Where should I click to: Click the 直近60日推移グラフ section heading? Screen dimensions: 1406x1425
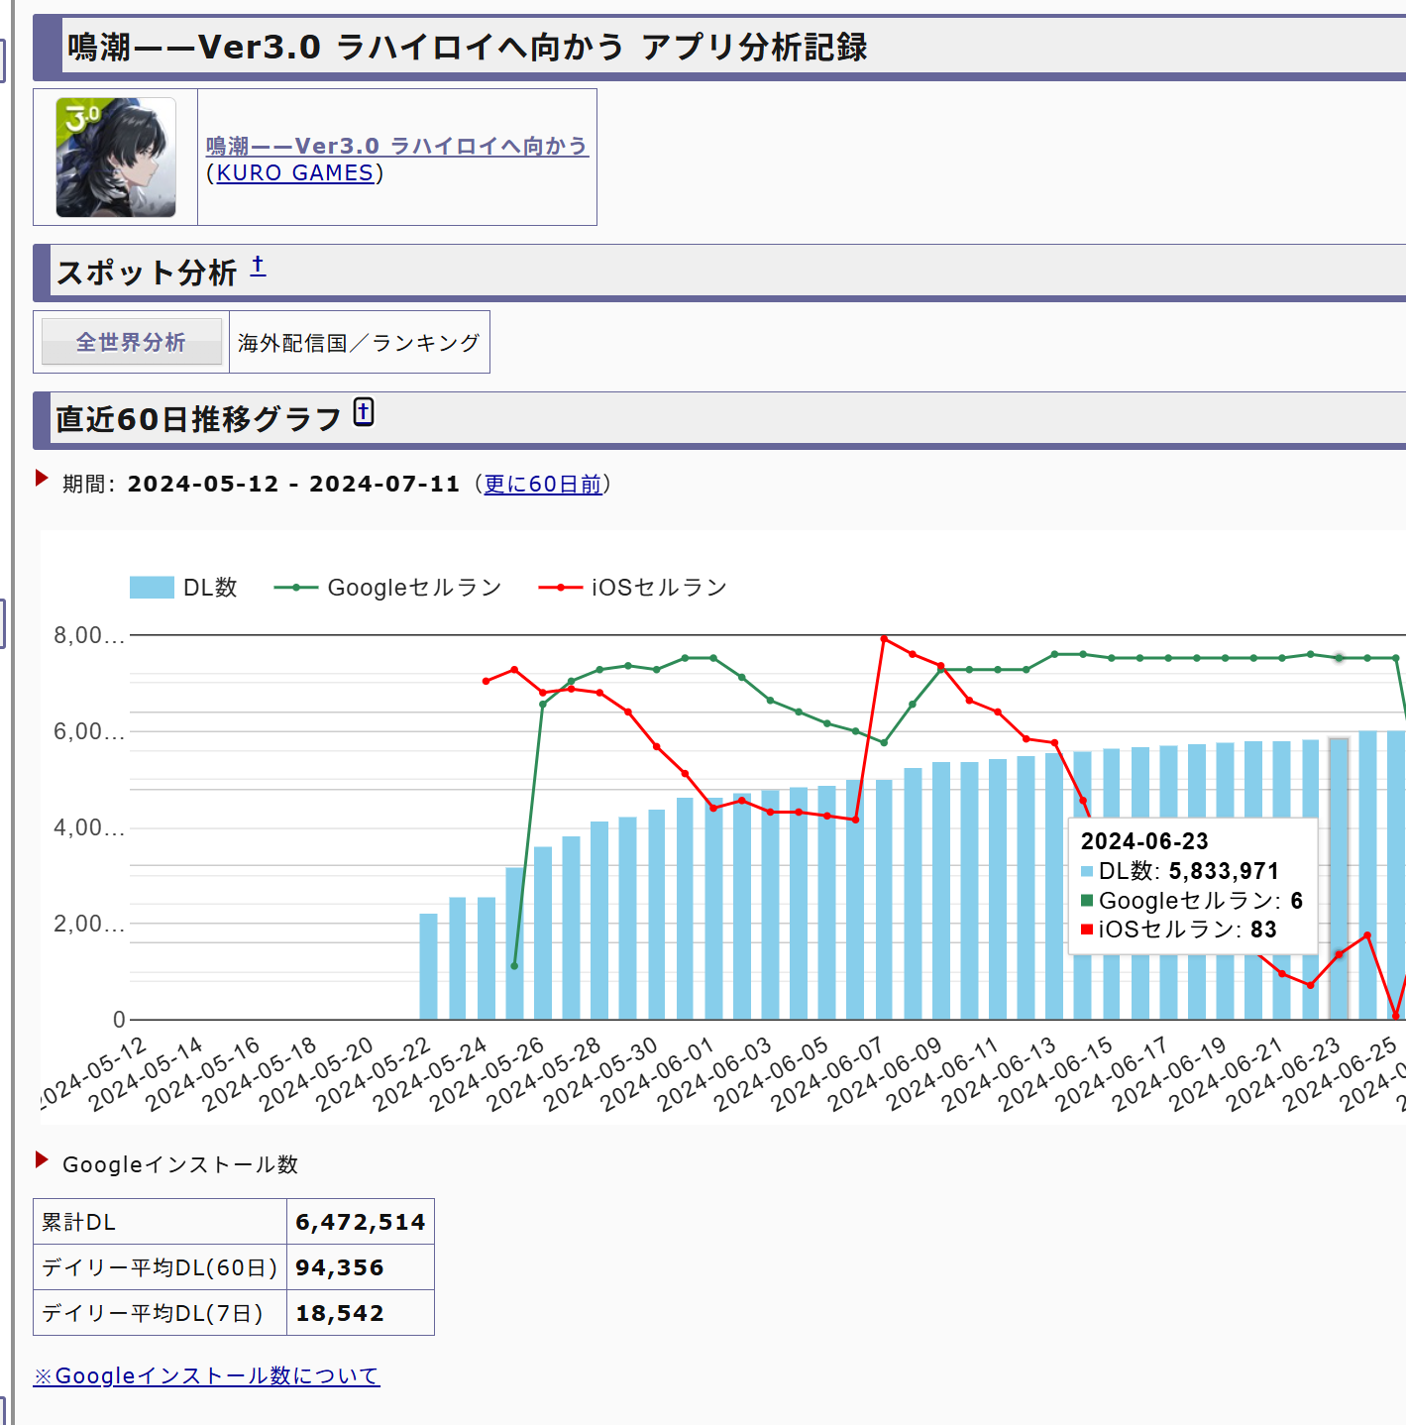[199, 419]
